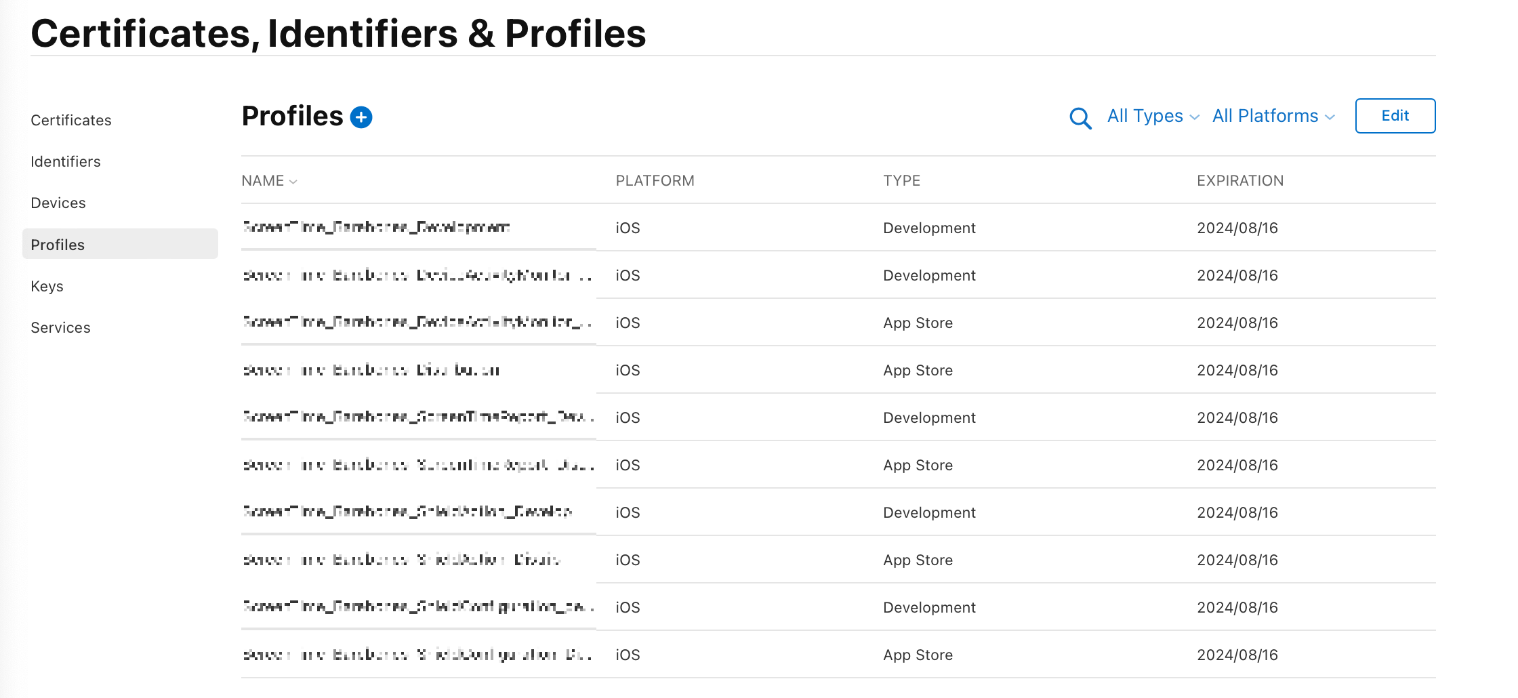Click App Store type in the last profile row
The height and width of the screenshot is (698, 1518).
pos(918,655)
